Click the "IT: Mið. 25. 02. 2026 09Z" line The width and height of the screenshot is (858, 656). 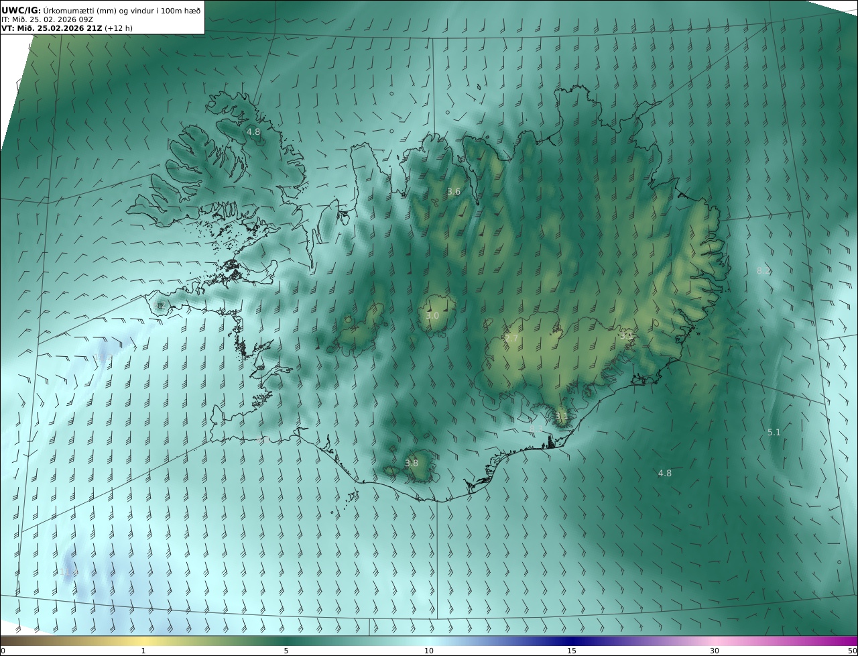coord(47,19)
